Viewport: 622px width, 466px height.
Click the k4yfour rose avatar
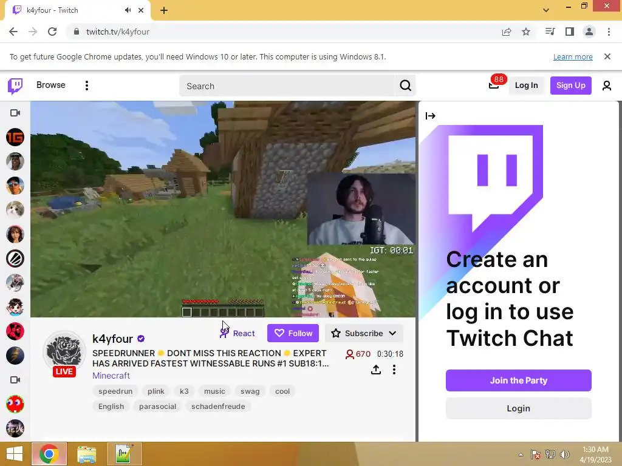click(x=64, y=351)
